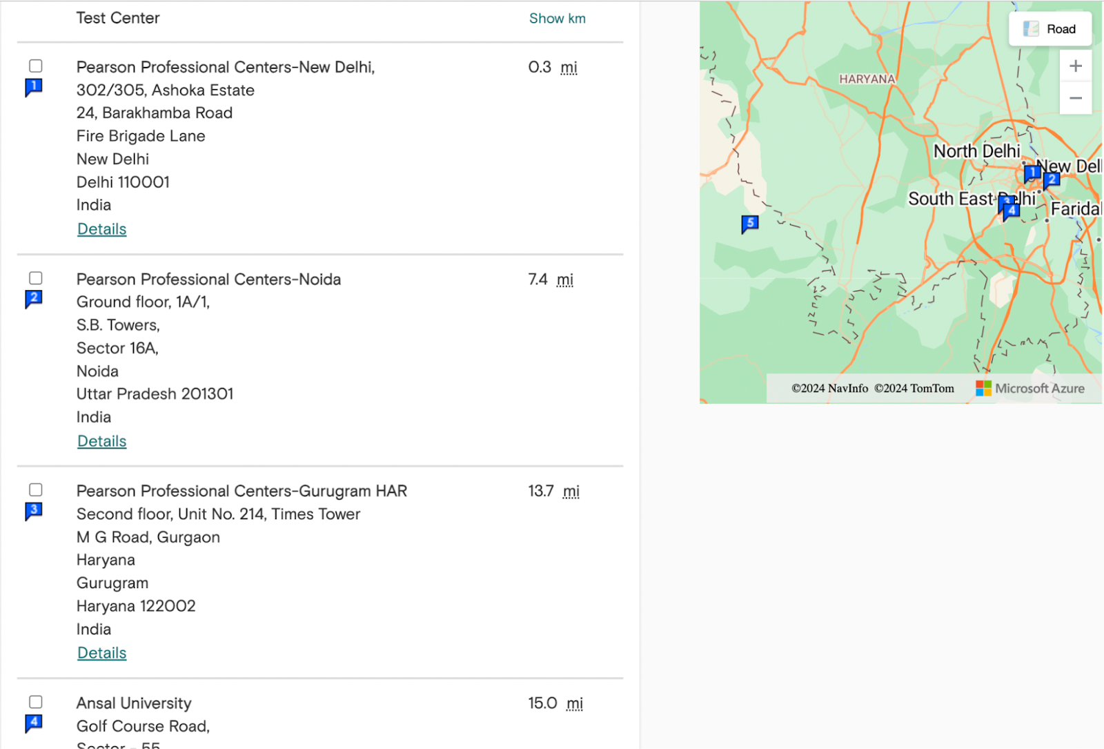Tick the Pearson New Delhi test center checkbox

(36, 66)
